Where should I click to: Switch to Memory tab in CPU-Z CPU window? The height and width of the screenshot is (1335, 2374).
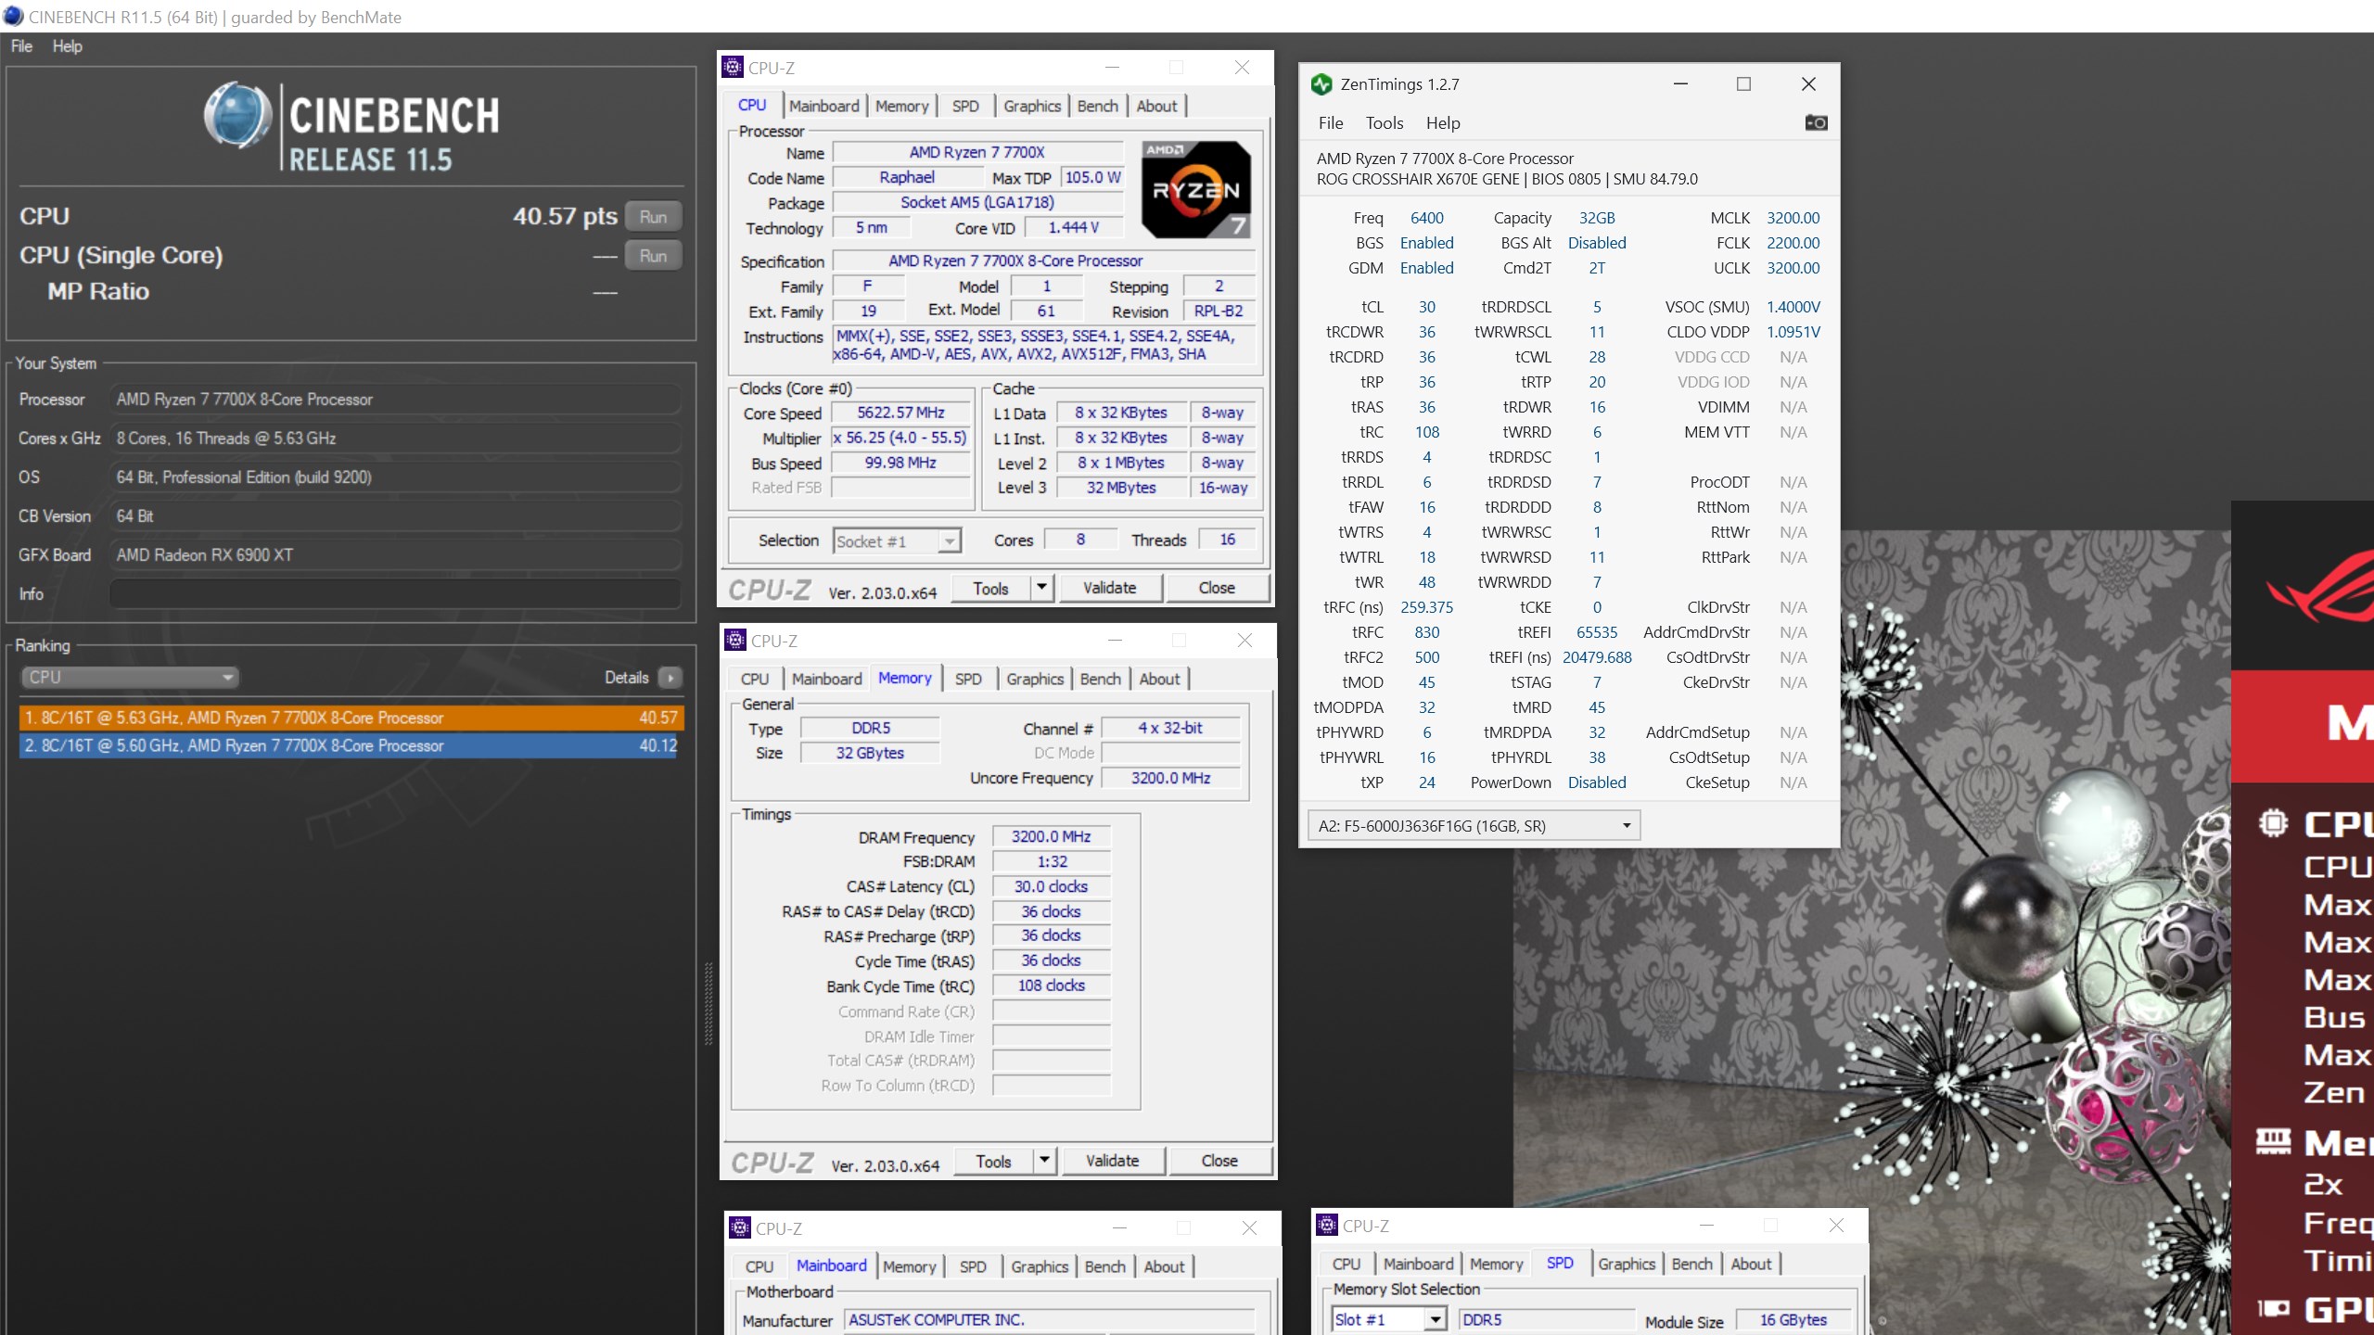click(x=901, y=107)
